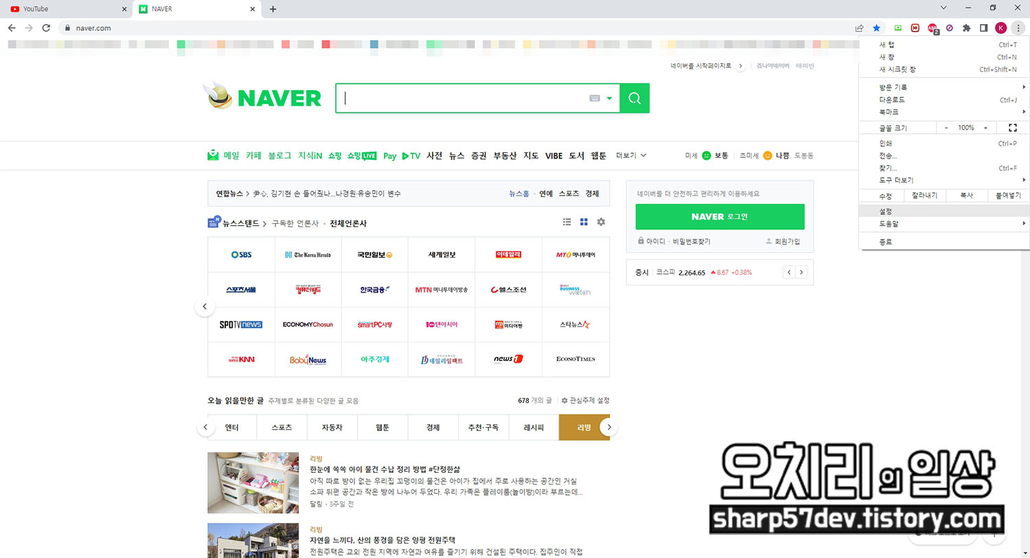The image size is (1030, 558).
Task: Click 붙여넣기 in Chrome menu
Action: click(x=1008, y=196)
